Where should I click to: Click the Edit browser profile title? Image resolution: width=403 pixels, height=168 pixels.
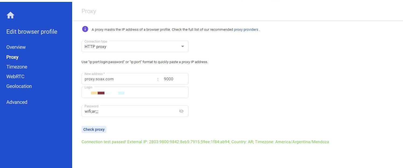(x=32, y=32)
